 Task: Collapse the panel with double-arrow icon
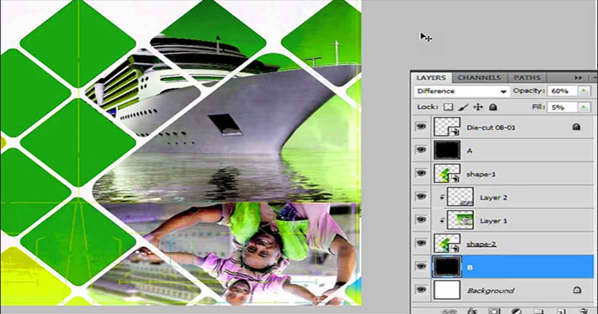578,78
